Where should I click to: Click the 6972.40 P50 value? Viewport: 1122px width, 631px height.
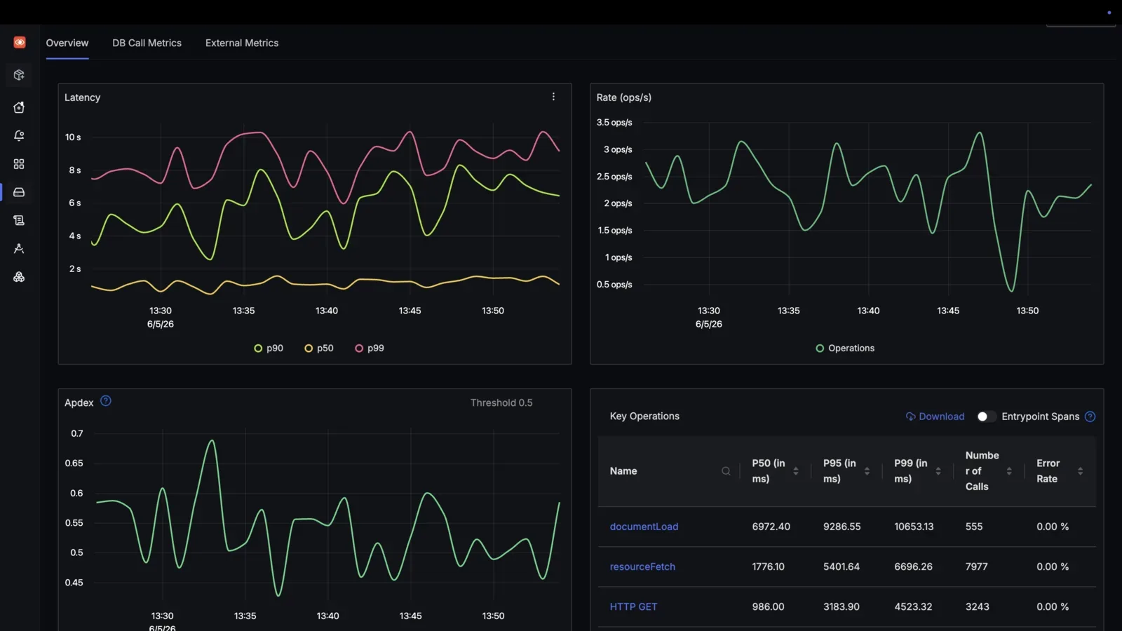(x=771, y=527)
